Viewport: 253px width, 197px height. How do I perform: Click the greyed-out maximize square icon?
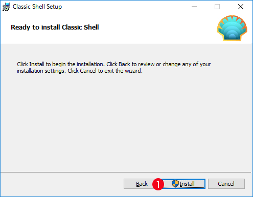point(217,7)
